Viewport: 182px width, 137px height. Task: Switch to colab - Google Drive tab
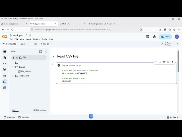[15, 24]
